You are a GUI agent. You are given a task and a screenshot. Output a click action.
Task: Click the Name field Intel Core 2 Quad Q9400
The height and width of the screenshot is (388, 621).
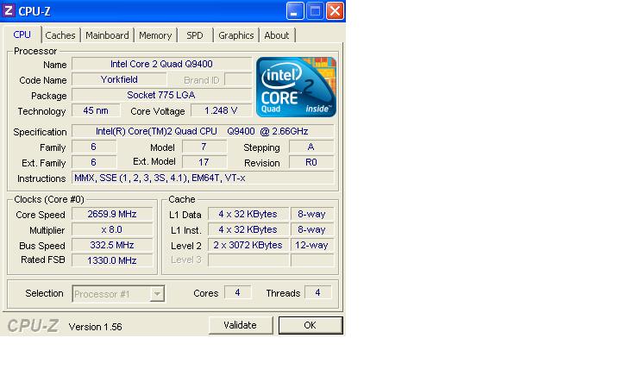[161, 64]
